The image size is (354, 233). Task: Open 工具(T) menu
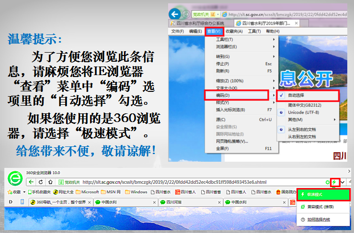(x=254, y=32)
